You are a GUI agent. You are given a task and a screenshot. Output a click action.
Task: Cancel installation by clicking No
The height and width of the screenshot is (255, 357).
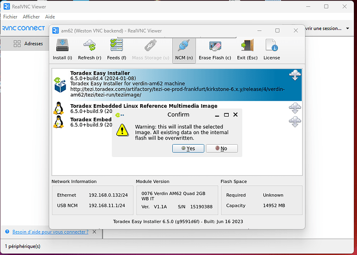222,148
